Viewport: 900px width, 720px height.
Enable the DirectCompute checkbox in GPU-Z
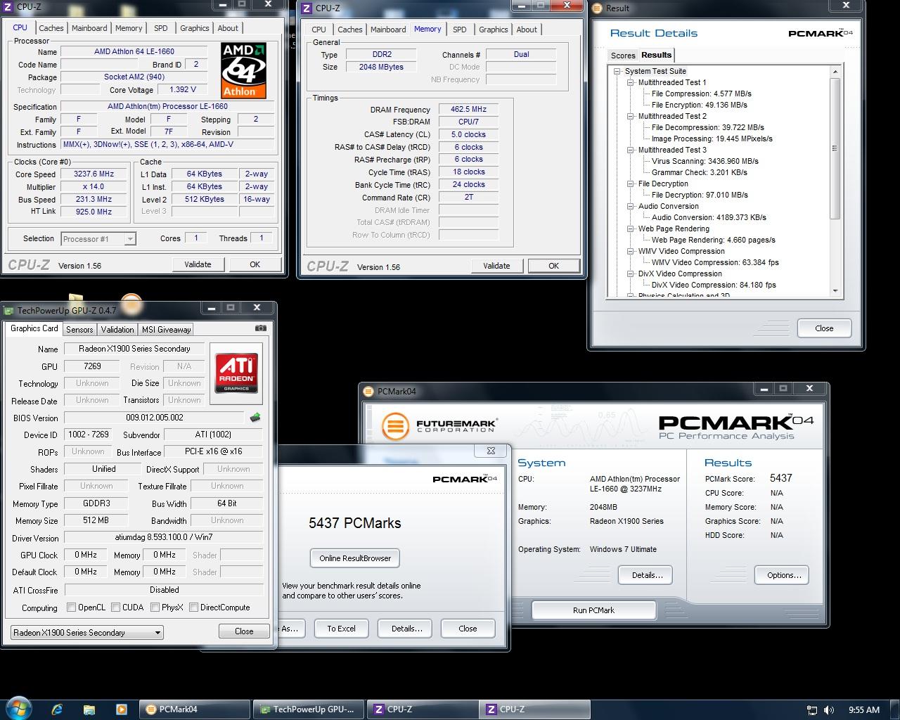tap(193, 607)
